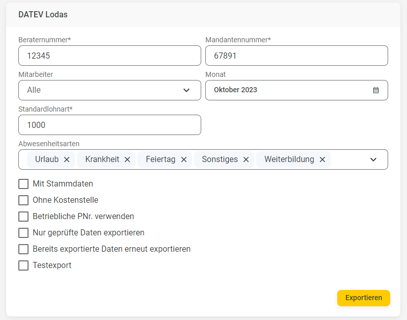The width and height of the screenshot is (407, 320).
Task: Click the Abwesenheitsarten field label
Action: (49, 144)
